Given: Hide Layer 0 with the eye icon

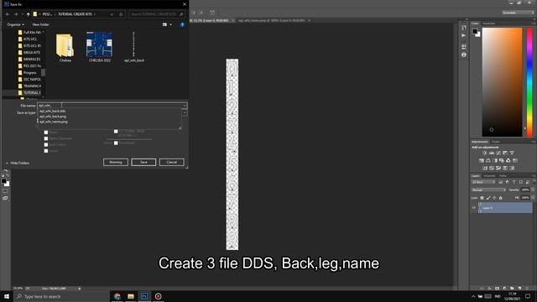Looking at the screenshot, I should pos(474,208).
